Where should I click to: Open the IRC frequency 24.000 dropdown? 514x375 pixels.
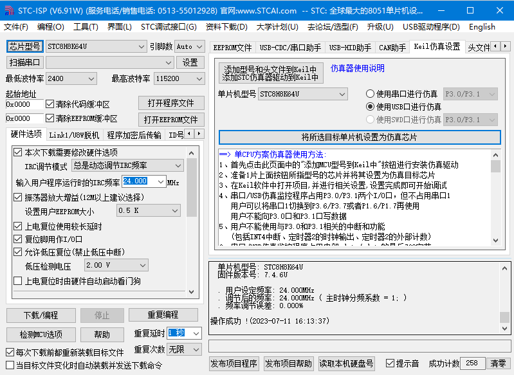[x=161, y=181]
